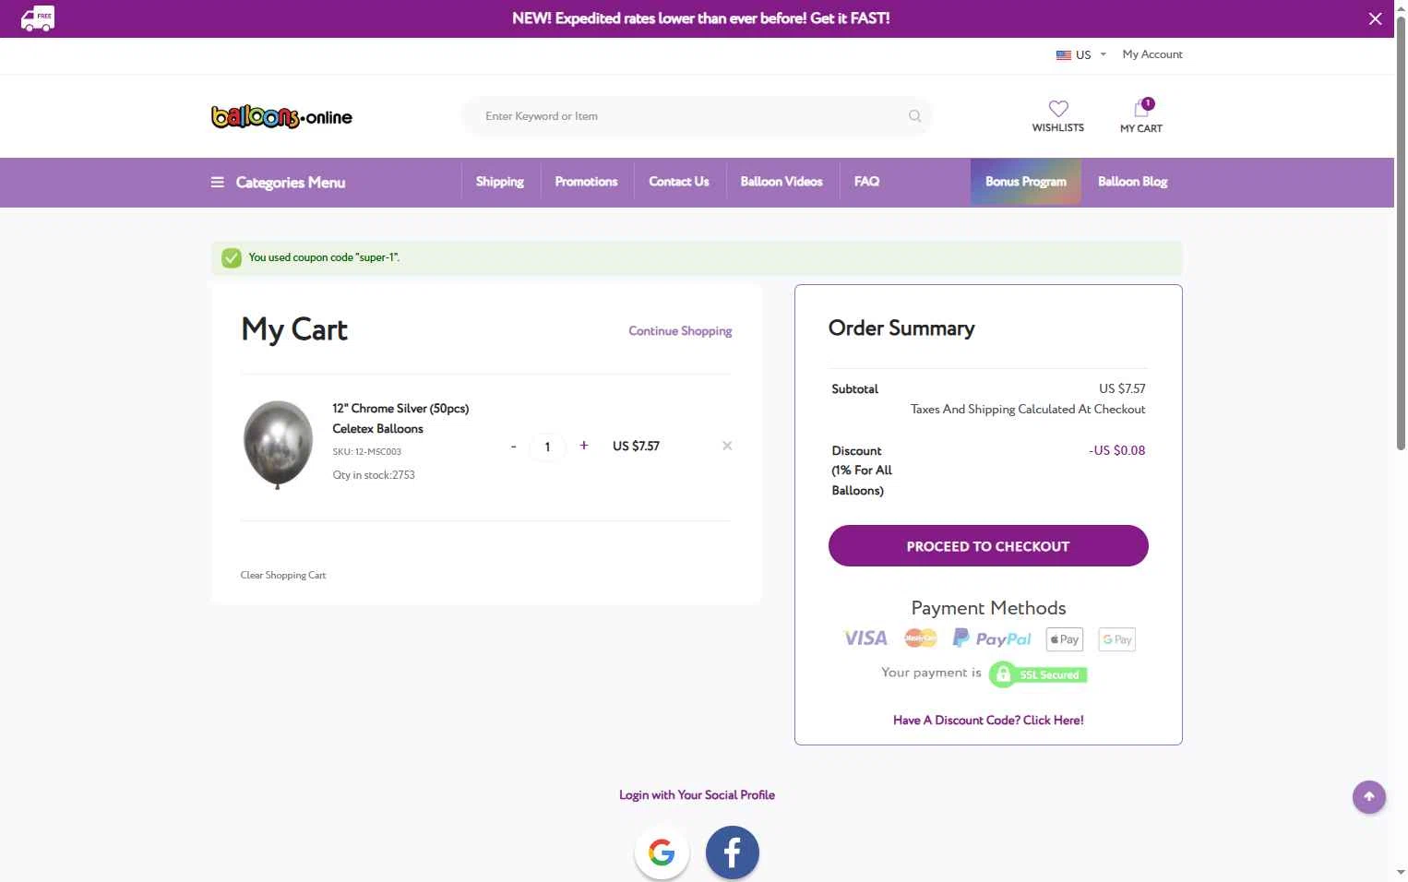Sign in with Facebook social icon
This screenshot has height=882, width=1408.
pos(733,852)
